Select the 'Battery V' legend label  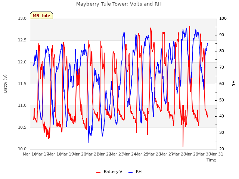tap(113, 172)
